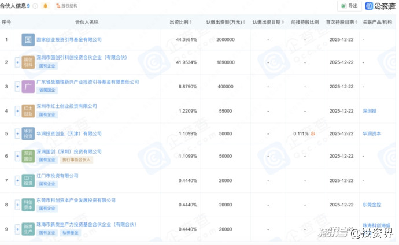
Task: Click the 红土创业 company logo icon
Action: 28,110
